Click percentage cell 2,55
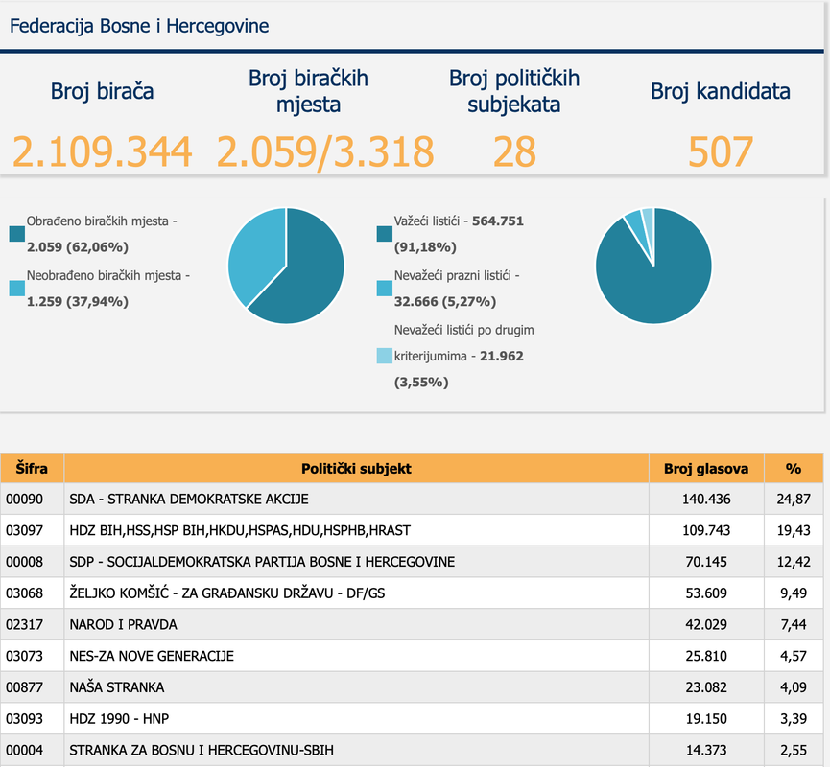This screenshot has width=830, height=767. pyautogui.click(x=794, y=750)
